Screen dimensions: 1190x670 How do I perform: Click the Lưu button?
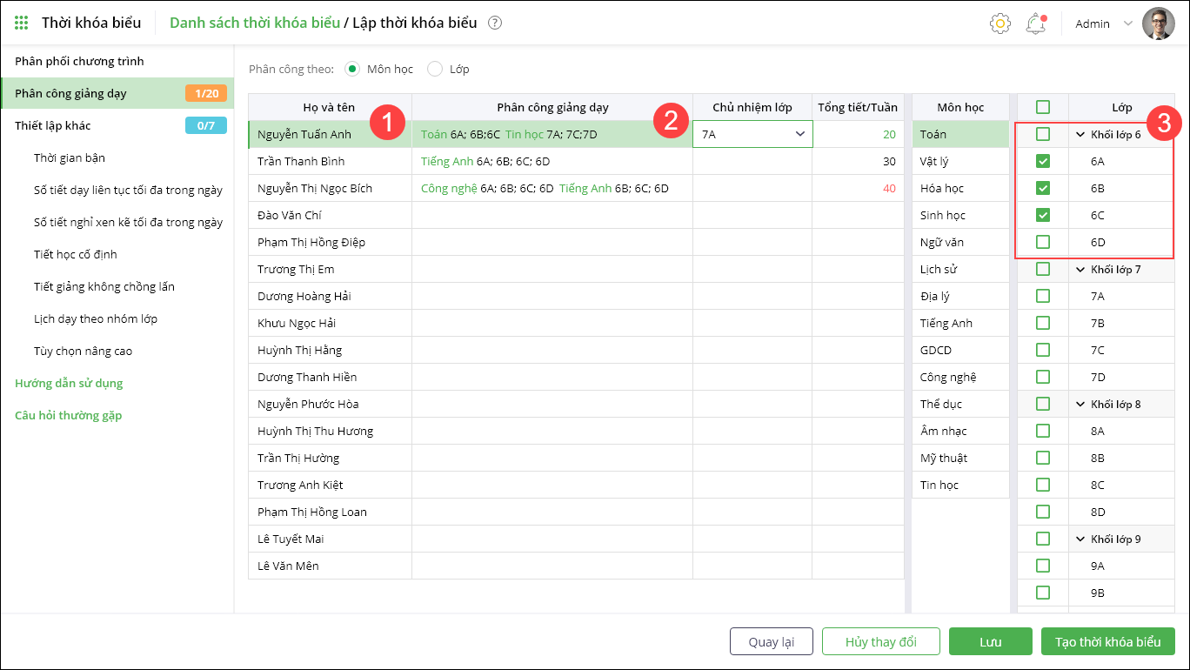[x=990, y=642]
